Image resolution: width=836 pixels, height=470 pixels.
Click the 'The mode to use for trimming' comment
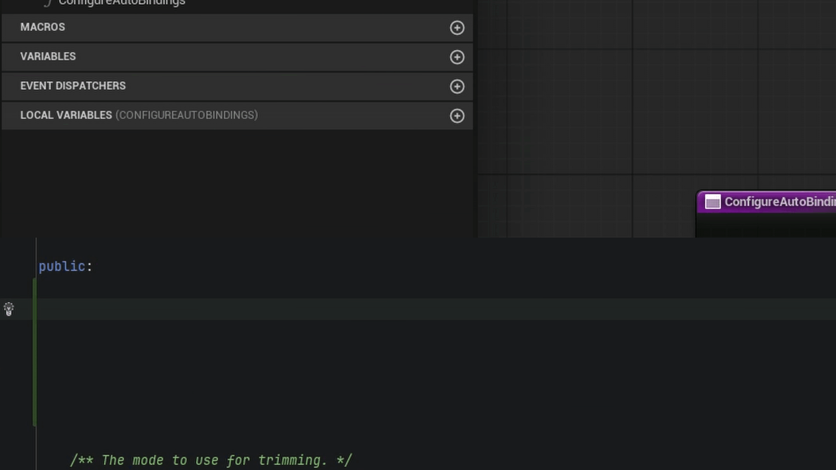[x=211, y=460]
